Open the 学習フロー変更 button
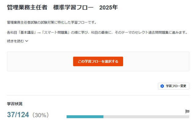 [x=174, y=86]
